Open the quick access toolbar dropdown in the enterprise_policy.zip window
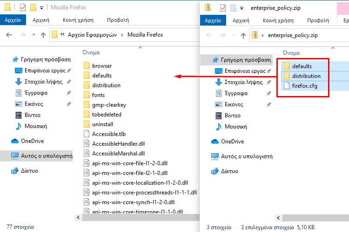Screen dimensions: 349x232 click(x=242, y=8)
